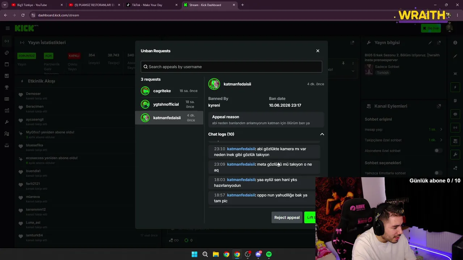The height and width of the screenshot is (260, 463).
Task: Switch to TikTok Make Your Day tab
Action: (x=152, y=5)
